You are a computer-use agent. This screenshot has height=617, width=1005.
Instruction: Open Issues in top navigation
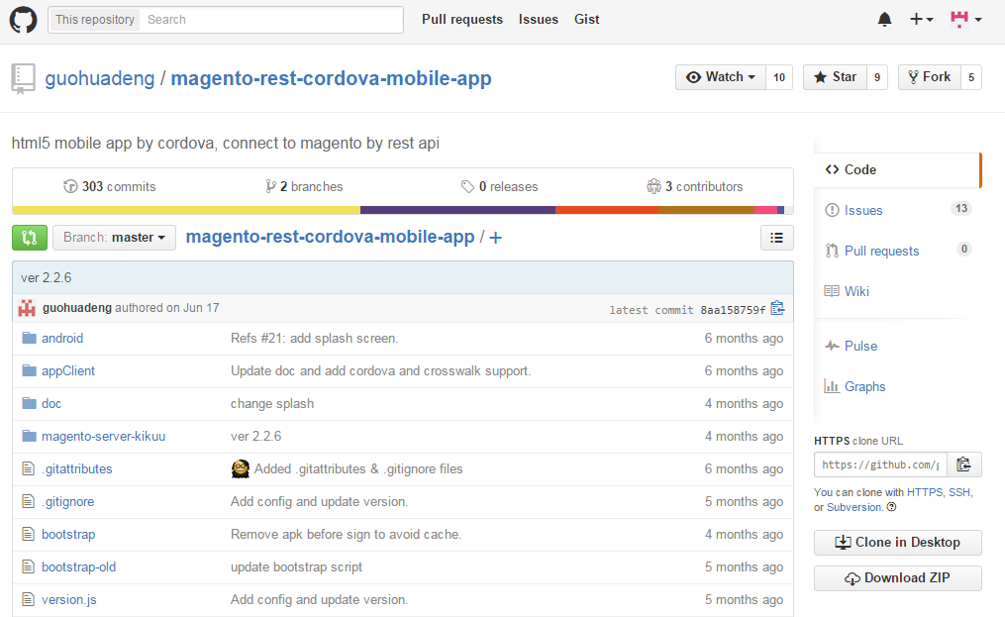(539, 19)
